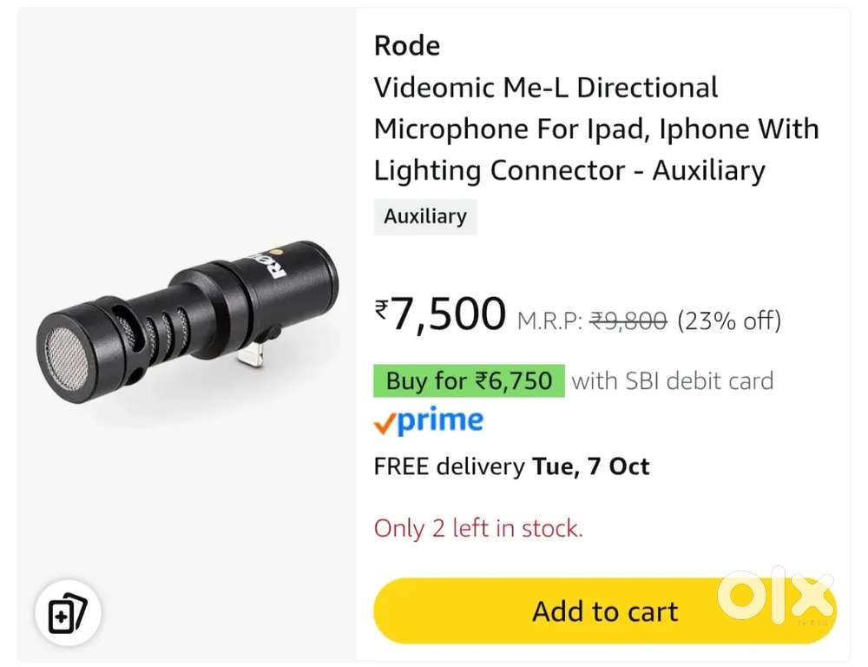The image size is (868, 667).
Task: Open the Videomic Me-L product title
Action: (595, 129)
